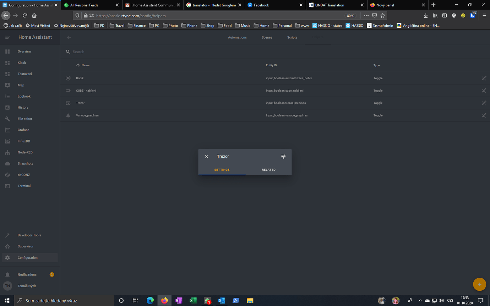Open the bookmarks Library sidebar button
The width and height of the screenshot is (490, 306).
[435, 16]
